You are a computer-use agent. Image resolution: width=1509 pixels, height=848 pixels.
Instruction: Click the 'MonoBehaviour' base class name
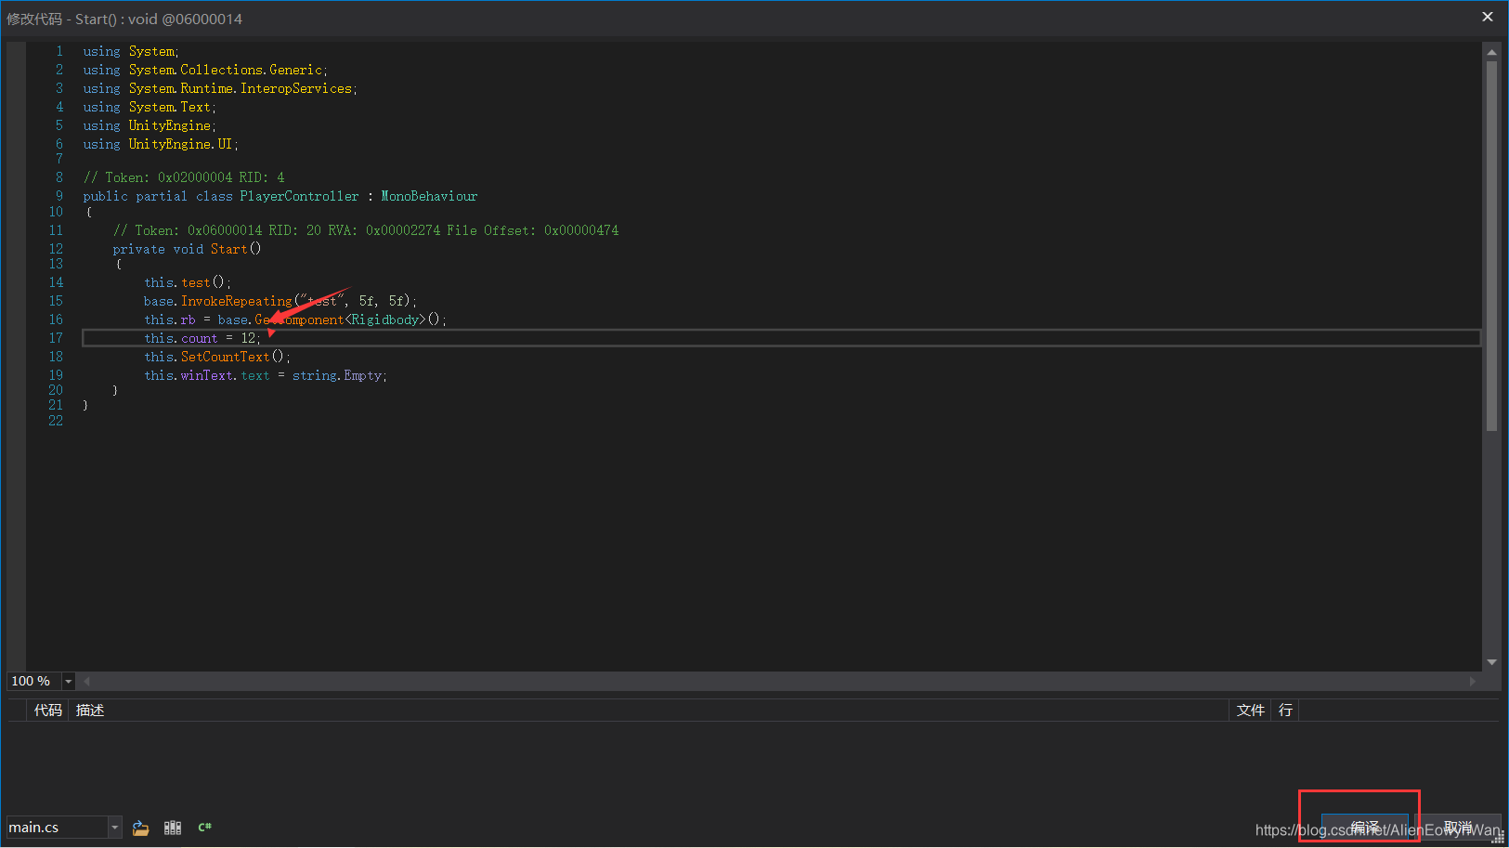[x=429, y=196]
